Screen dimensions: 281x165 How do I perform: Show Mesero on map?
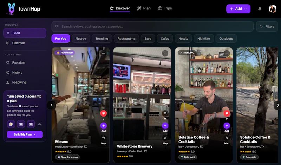[x=104, y=138]
